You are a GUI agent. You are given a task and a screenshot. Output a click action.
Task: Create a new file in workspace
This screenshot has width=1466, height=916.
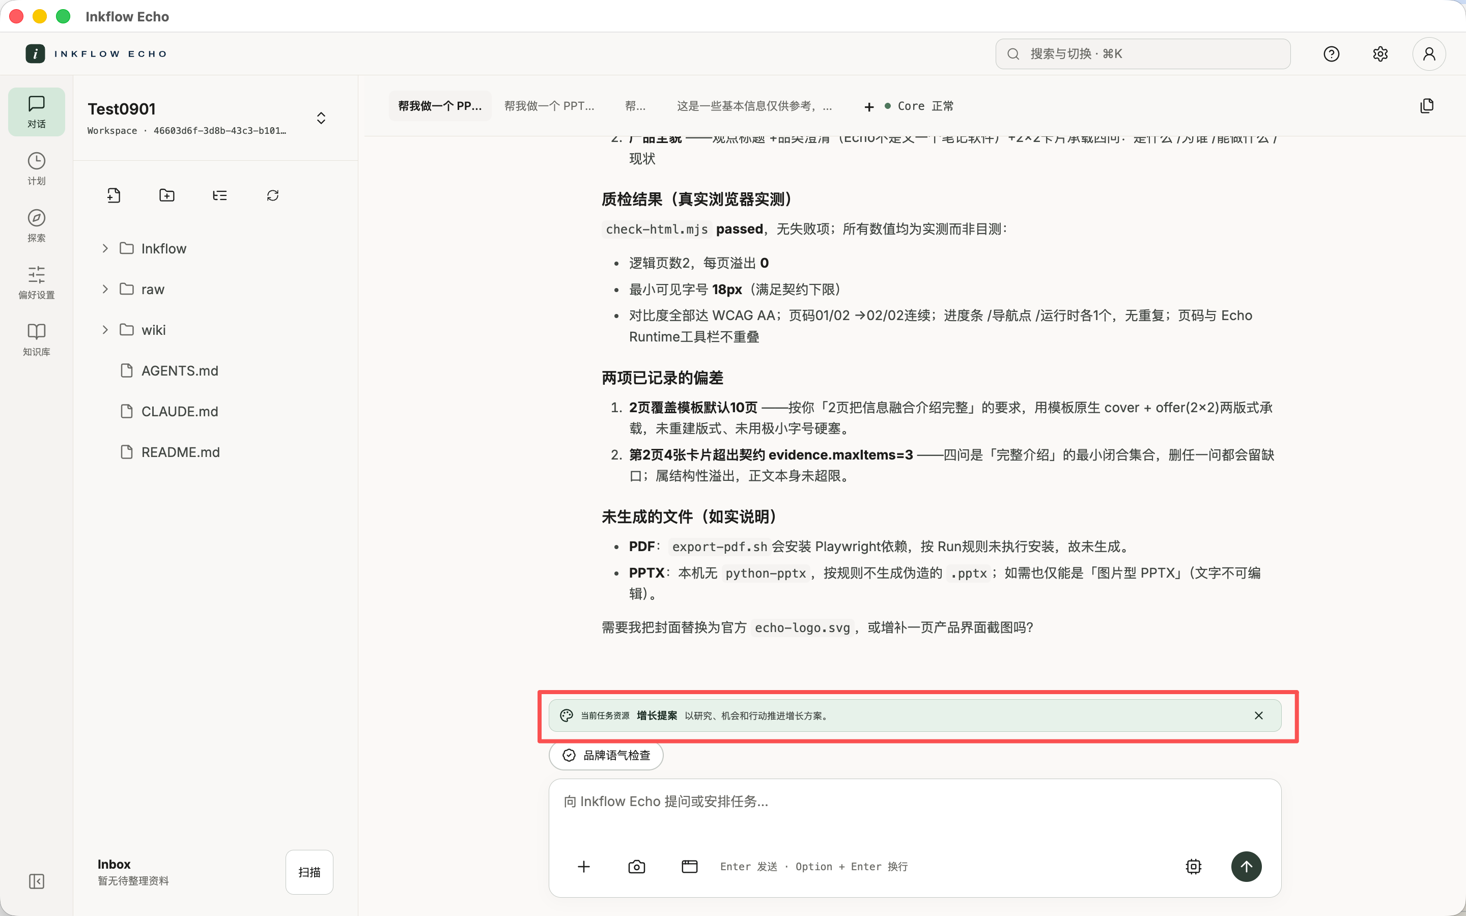pyautogui.click(x=114, y=195)
